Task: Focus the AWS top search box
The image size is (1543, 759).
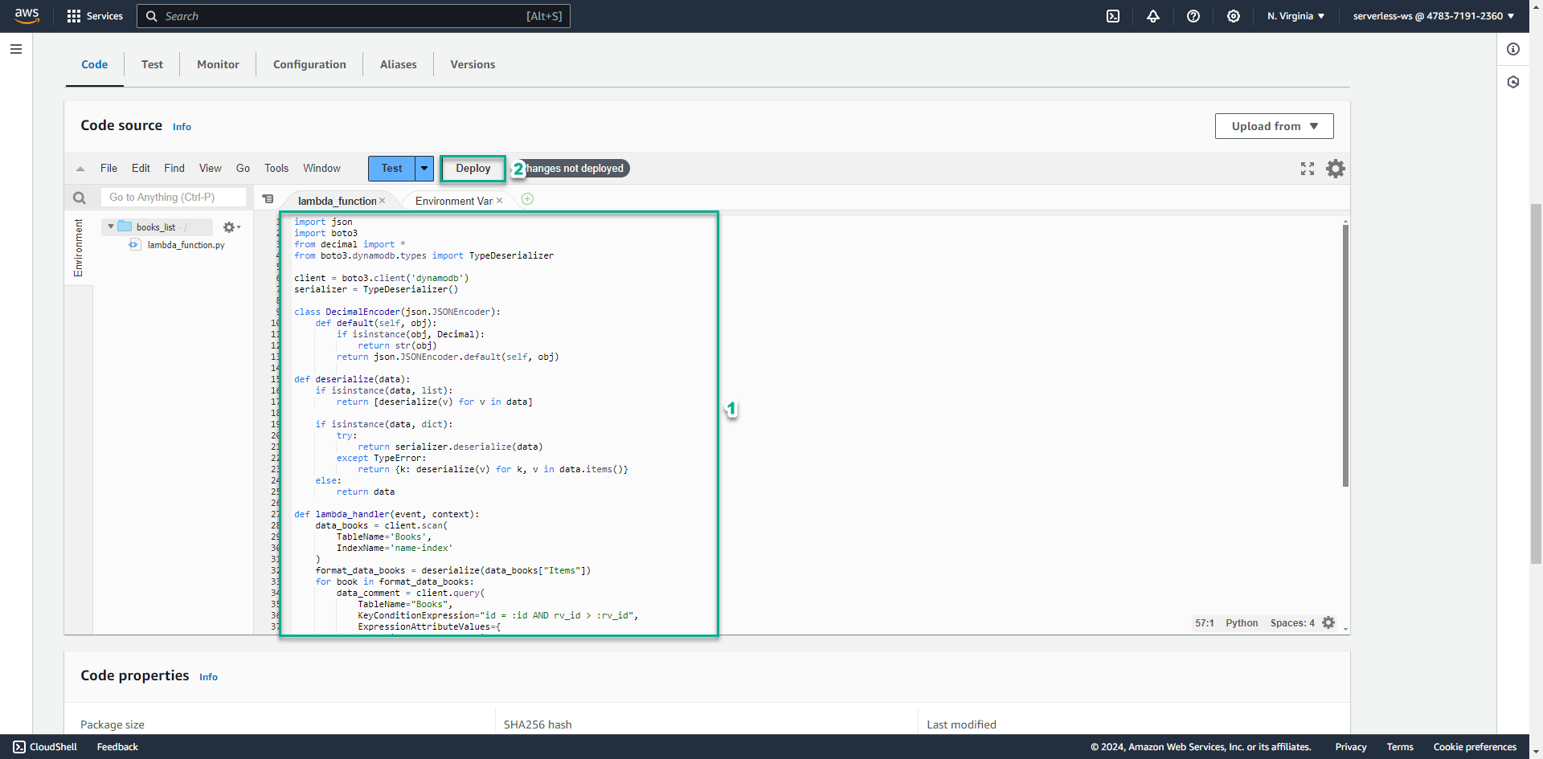Action: [354, 16]
